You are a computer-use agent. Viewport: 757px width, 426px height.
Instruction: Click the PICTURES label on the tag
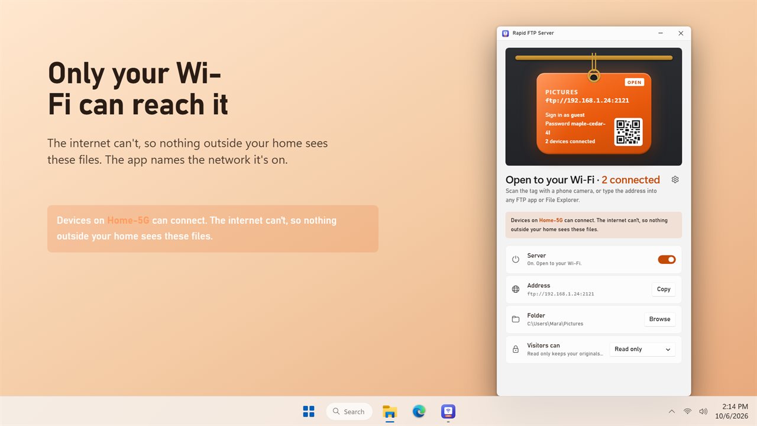click(x=562, y=92)
